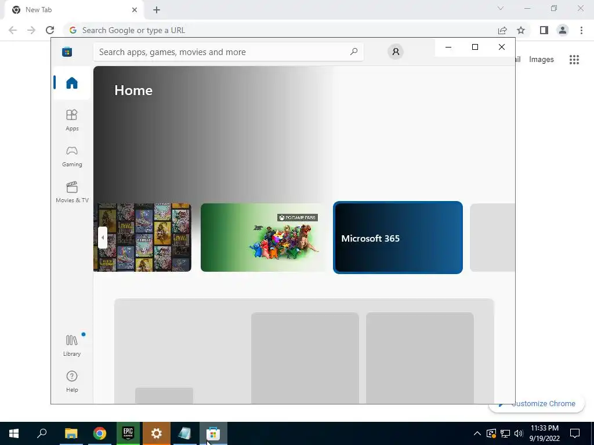Show hidden system tray icons
The height and width of the screenshot is (445, 594).
click(477, 433)
